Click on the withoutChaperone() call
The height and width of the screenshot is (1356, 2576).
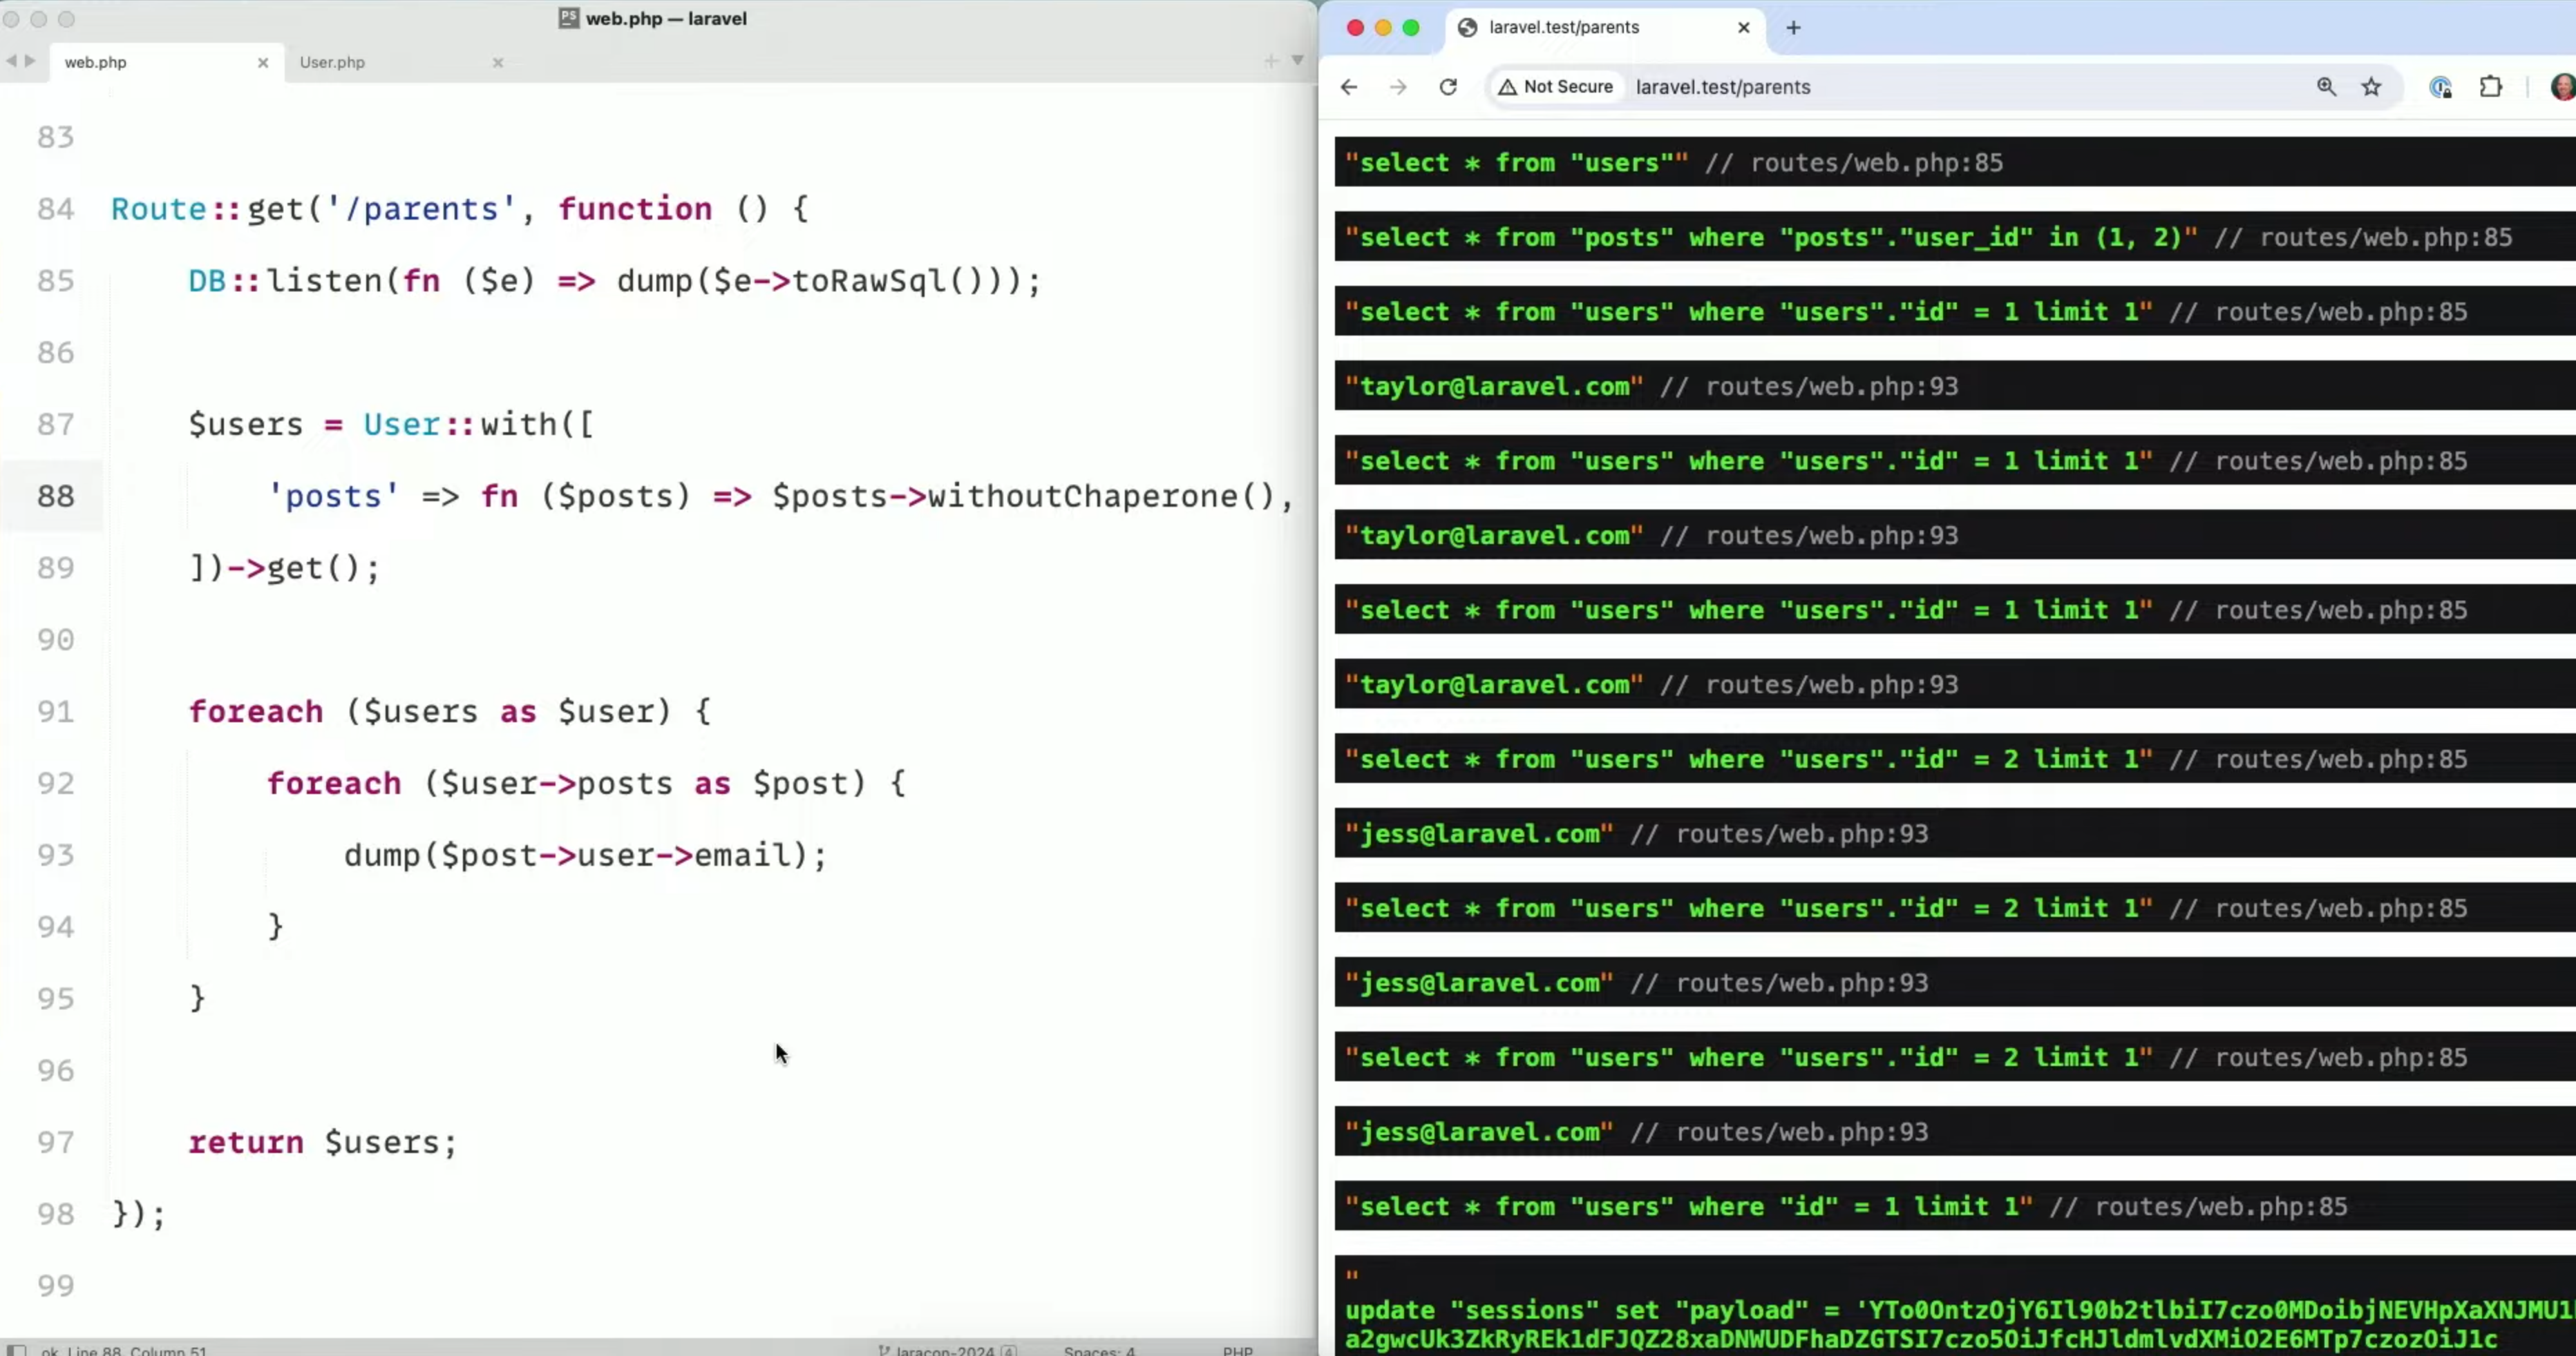1101,496
